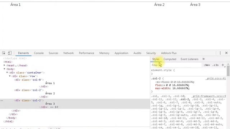Click the Área 3 page text
This screenshot has height=129, width=230.
[x=195, y=5]
